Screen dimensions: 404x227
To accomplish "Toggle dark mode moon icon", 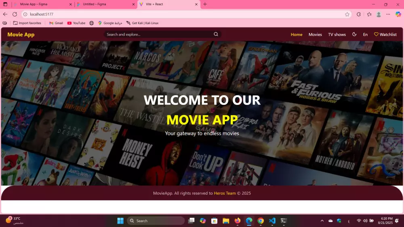I will click(x=354, y=34).
